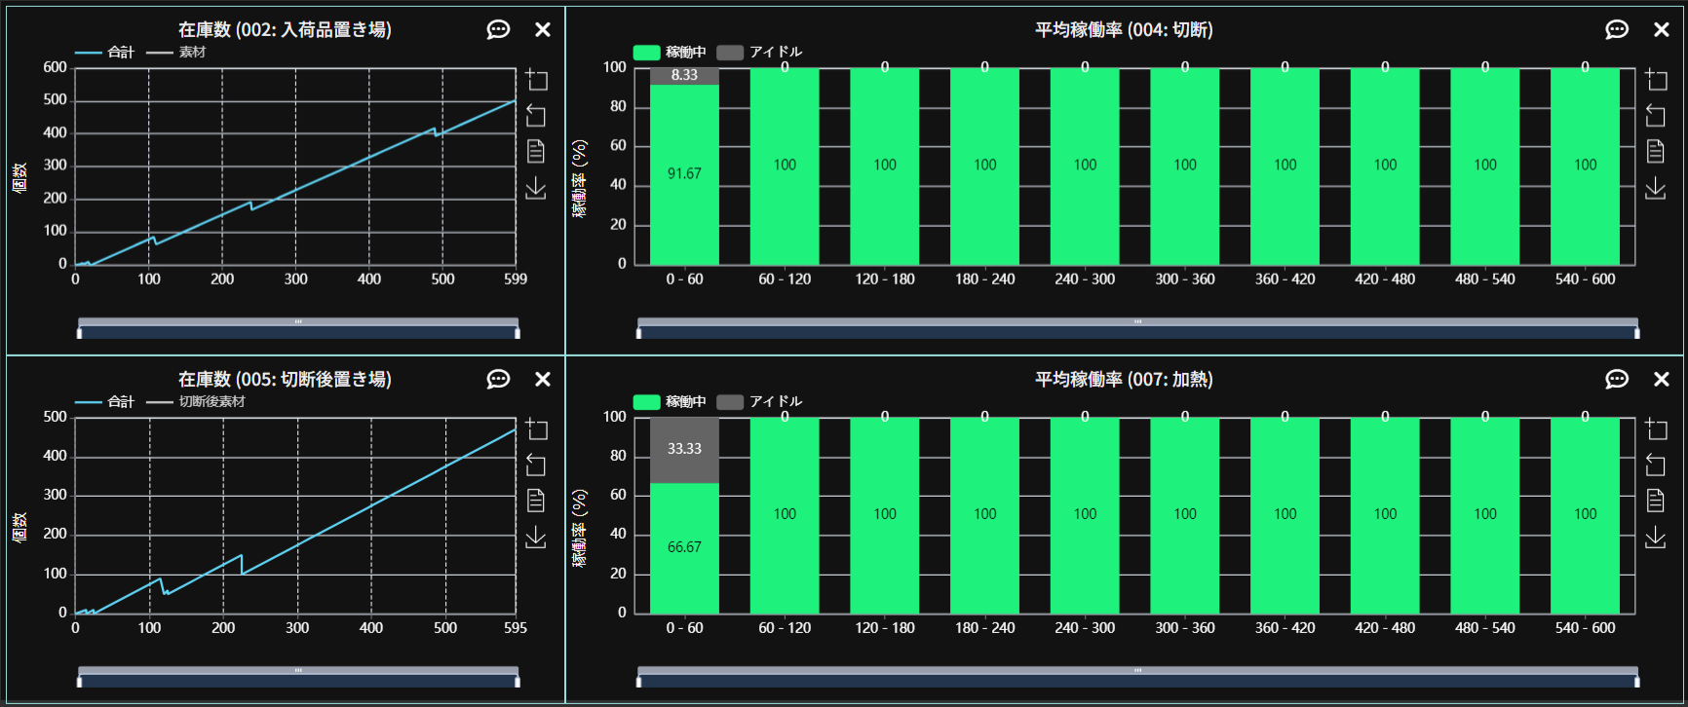
Task: Open comment icon on 005 切断後置き場 chart
Action: [498, 379]
